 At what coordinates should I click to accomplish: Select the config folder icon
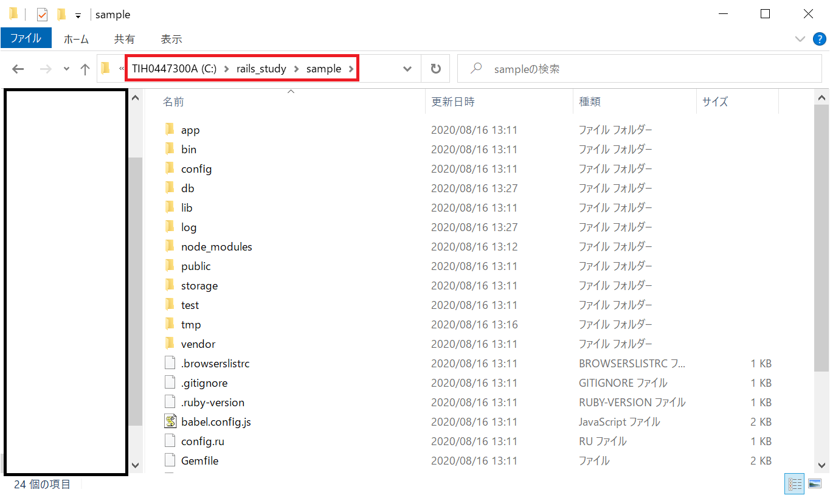click(x=170, y=168)
